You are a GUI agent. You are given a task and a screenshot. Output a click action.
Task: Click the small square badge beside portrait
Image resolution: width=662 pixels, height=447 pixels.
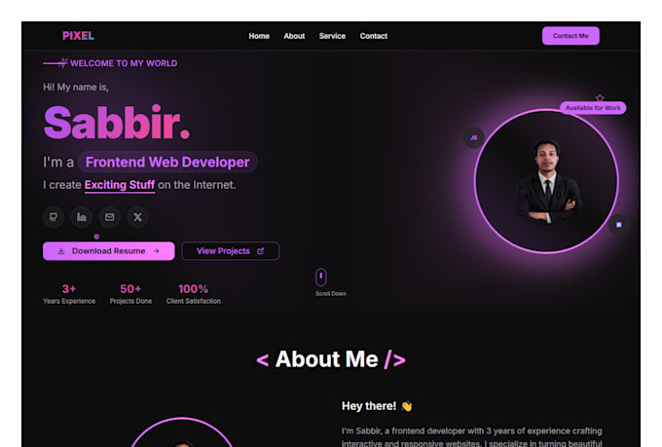tap(619, 225)
